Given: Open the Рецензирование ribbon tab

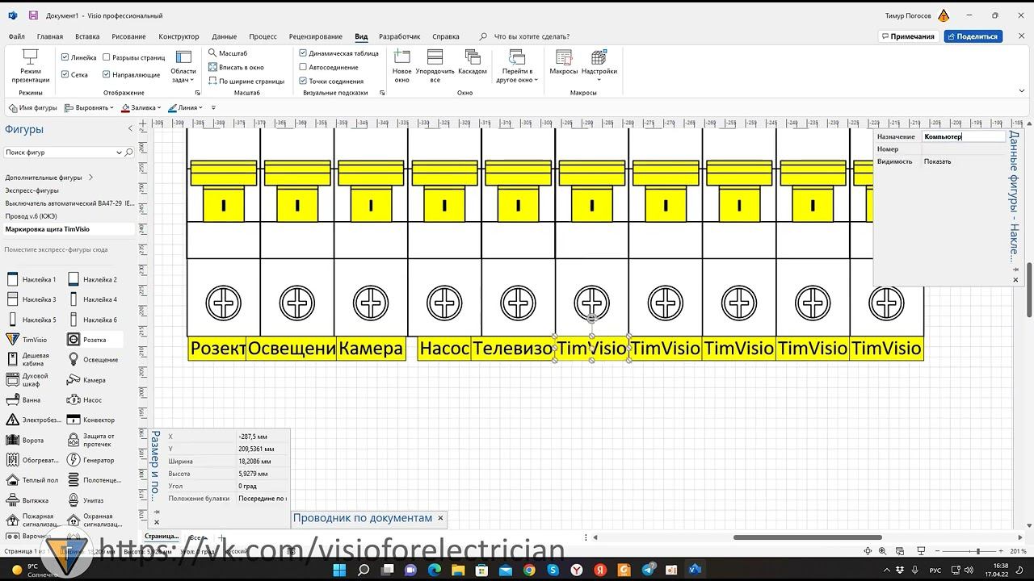Looking at the screenshot, I should click(x=315, y=36).
